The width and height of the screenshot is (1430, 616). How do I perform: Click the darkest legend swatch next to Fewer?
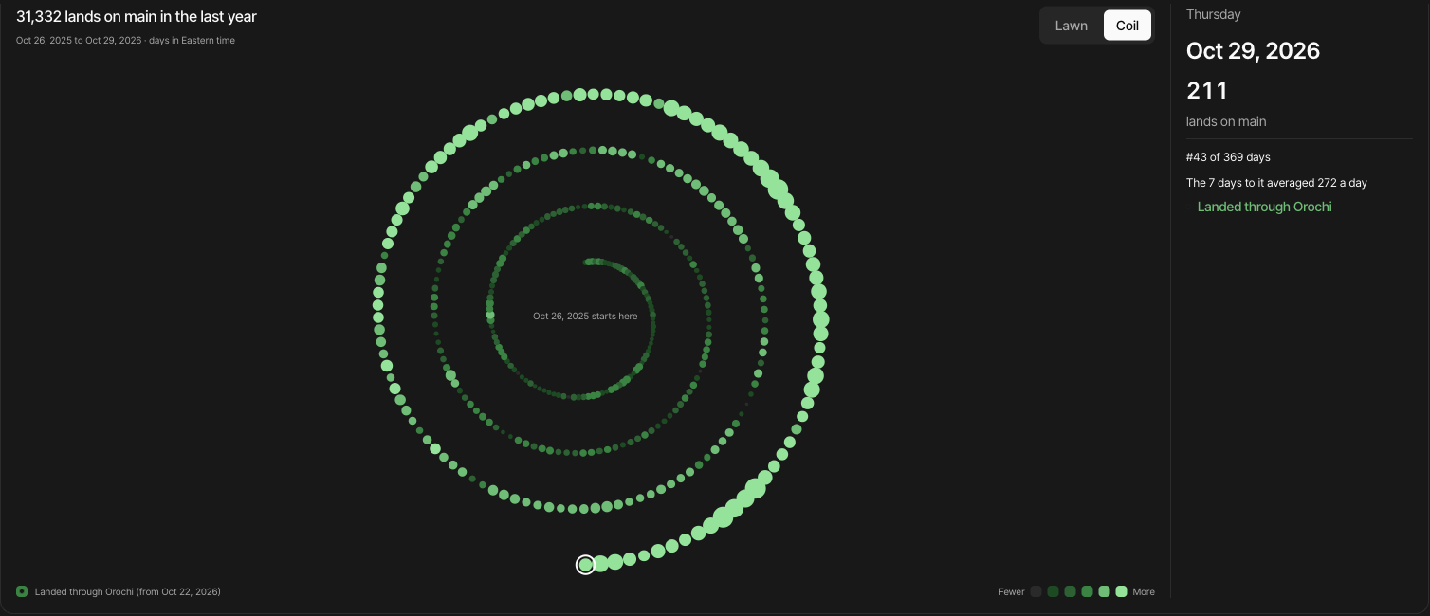coord(1036,591)
